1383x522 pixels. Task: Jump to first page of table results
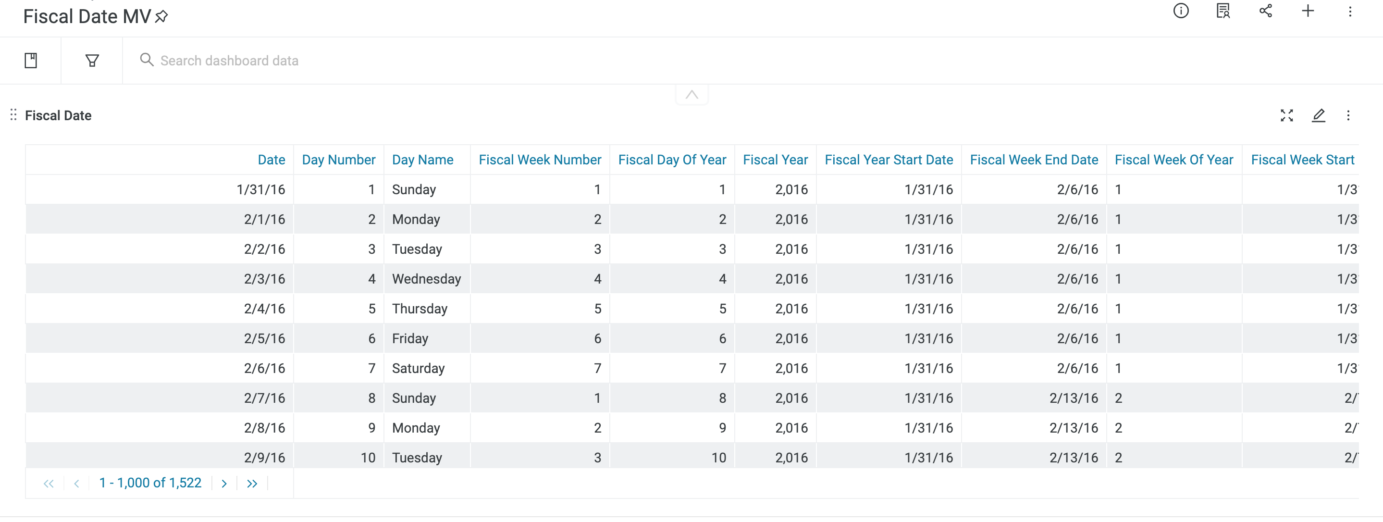pos(49,484)
